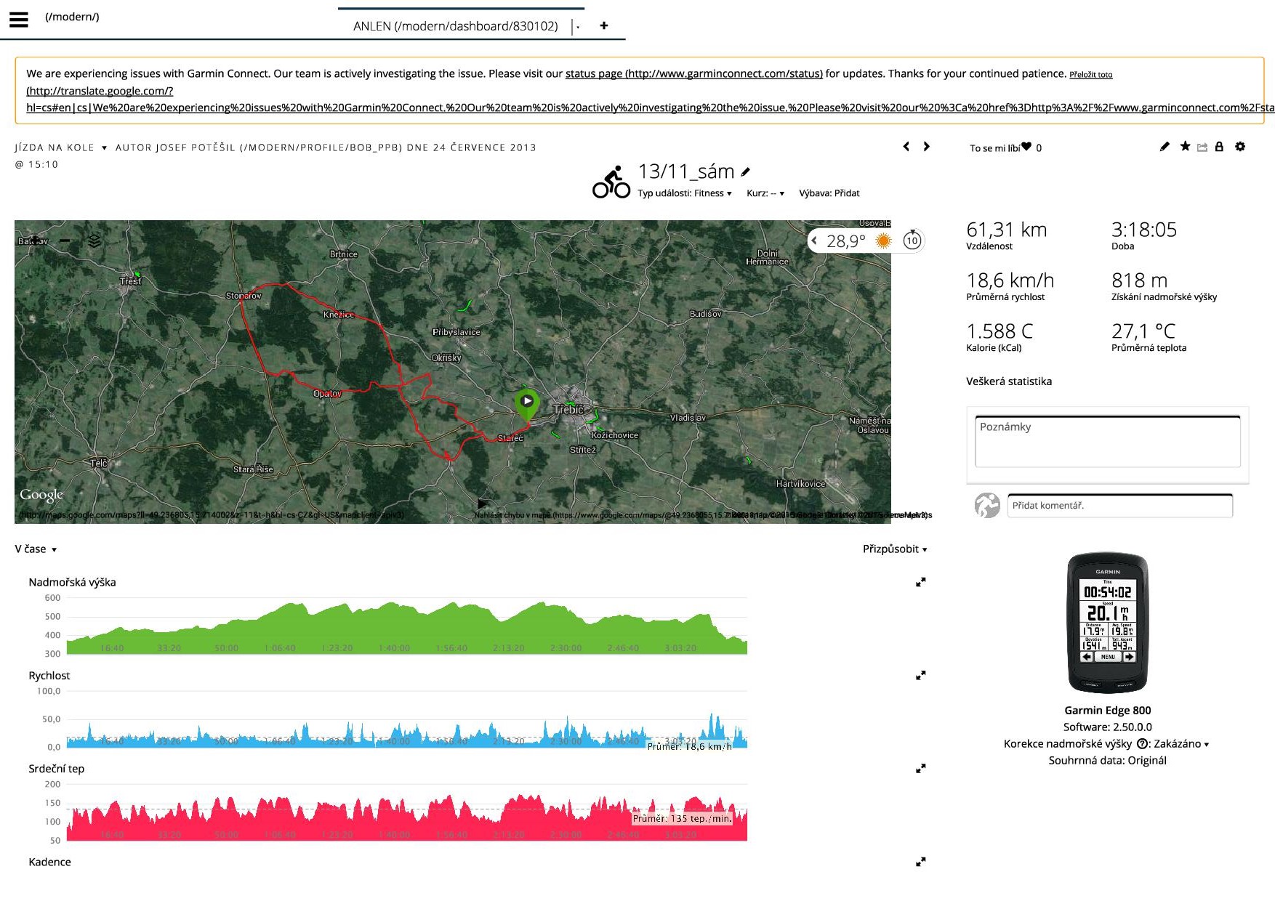Like the activity with heart icon
The image size is (1275, 901).
pyautogui.click(x=1026, y=147)
